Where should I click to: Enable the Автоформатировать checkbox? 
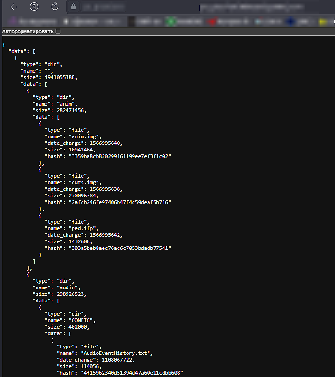pyautogui.click(x=58, y=31)
